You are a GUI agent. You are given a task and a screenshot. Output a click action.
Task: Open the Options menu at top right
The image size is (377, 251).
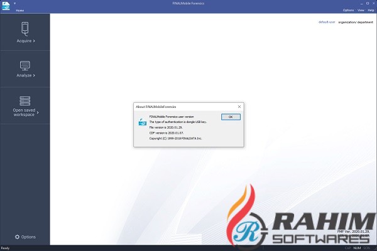click(x=348, y=10)
